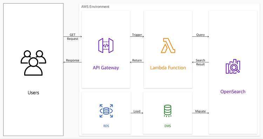The height and width of the screenshot is (139, 263).
Task: Select the blue RDS database icon
Action: click(x=106, y=111)
